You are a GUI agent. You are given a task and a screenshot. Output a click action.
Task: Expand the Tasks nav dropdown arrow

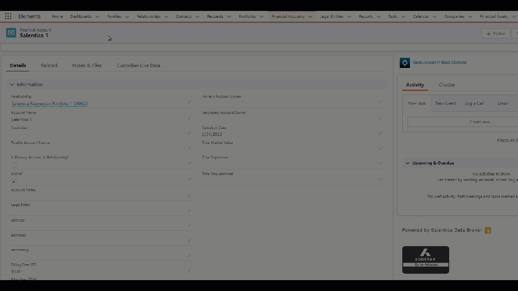(403, 17)
